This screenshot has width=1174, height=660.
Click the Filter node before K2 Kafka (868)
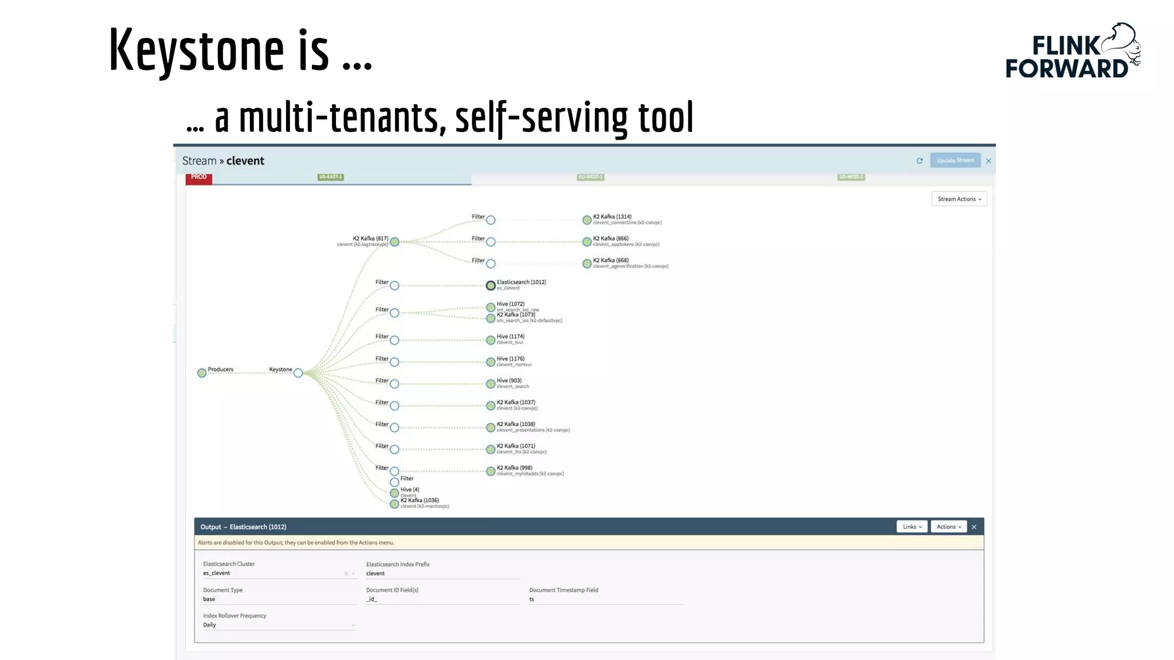[491, 264]
